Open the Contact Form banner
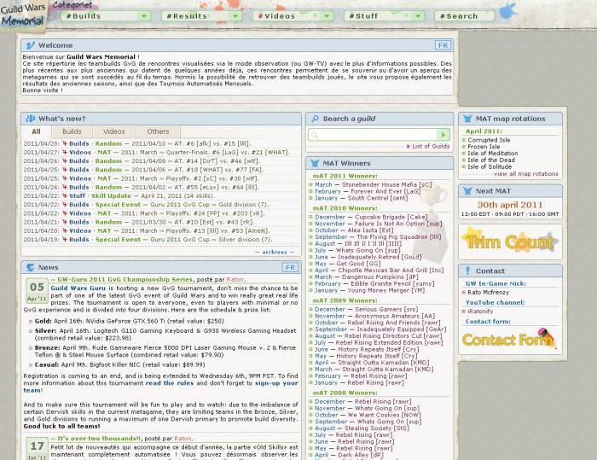This screenshot has height=460, width=597. point(508,339)
